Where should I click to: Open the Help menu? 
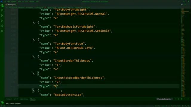[x=37, y=1]
